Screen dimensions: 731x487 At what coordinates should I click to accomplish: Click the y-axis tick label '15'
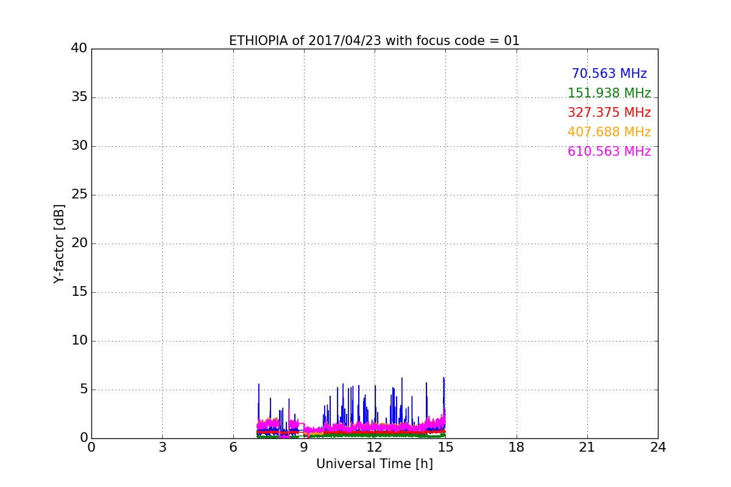pyautogui.click(x=79, y=292)
